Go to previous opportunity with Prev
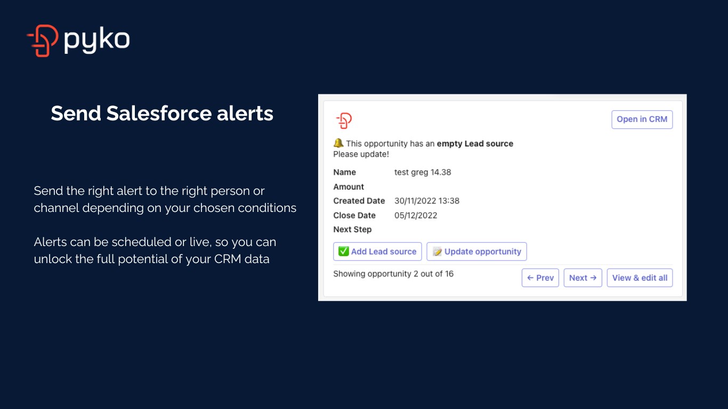Viewport: 728px width, 409px height. coord(540,277)
